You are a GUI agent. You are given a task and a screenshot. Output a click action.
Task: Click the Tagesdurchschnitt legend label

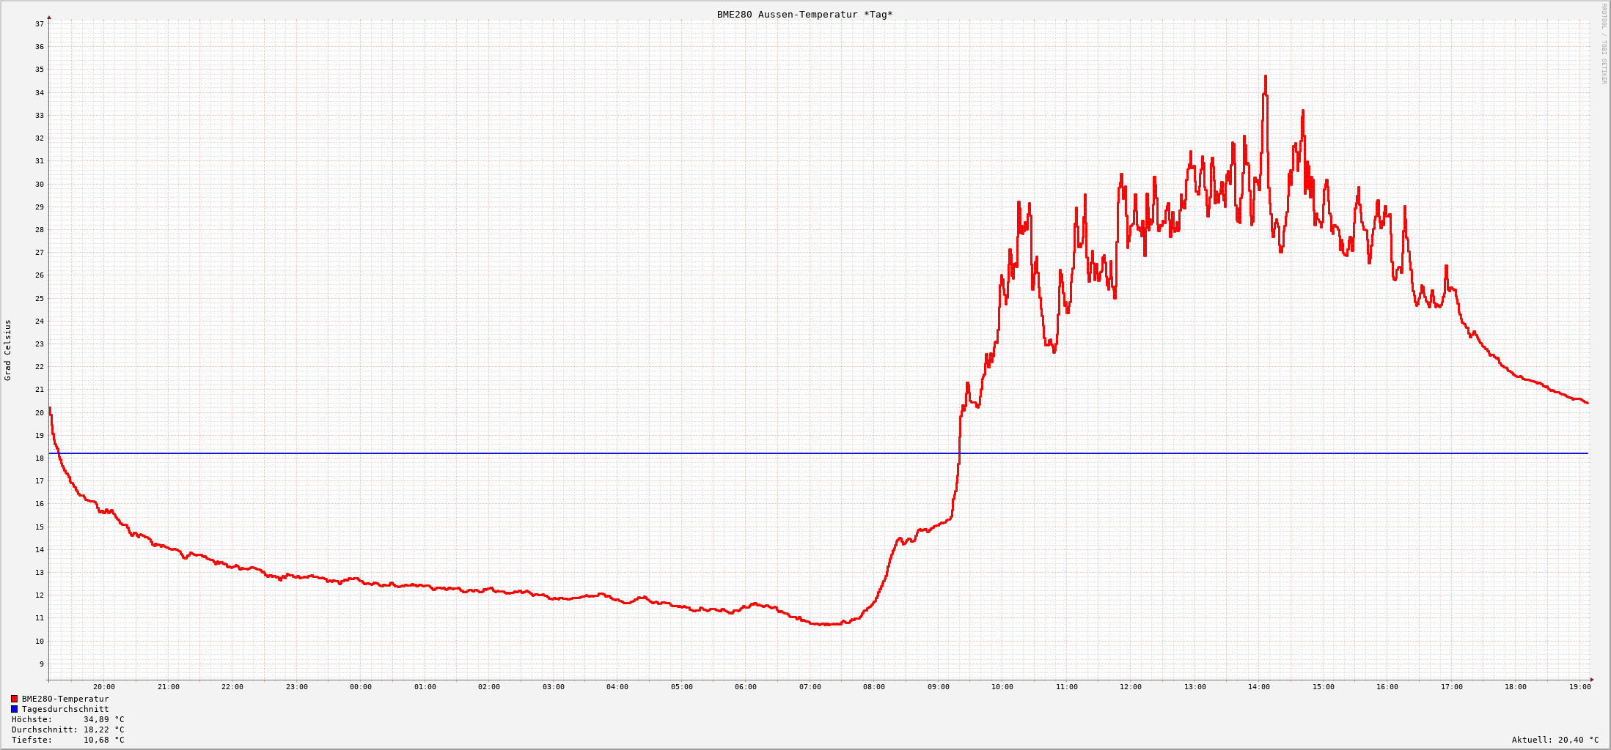coord(65,709)
